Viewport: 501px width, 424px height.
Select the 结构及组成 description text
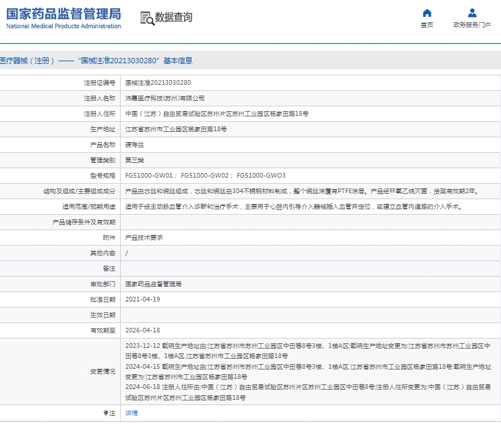(x=302, y=191)
